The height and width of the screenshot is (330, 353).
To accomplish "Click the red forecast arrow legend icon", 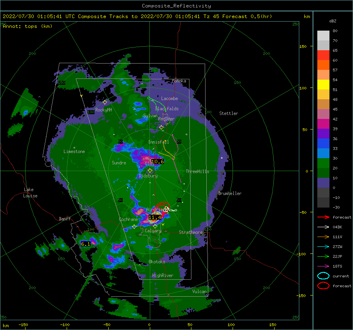I will [323, 217].
